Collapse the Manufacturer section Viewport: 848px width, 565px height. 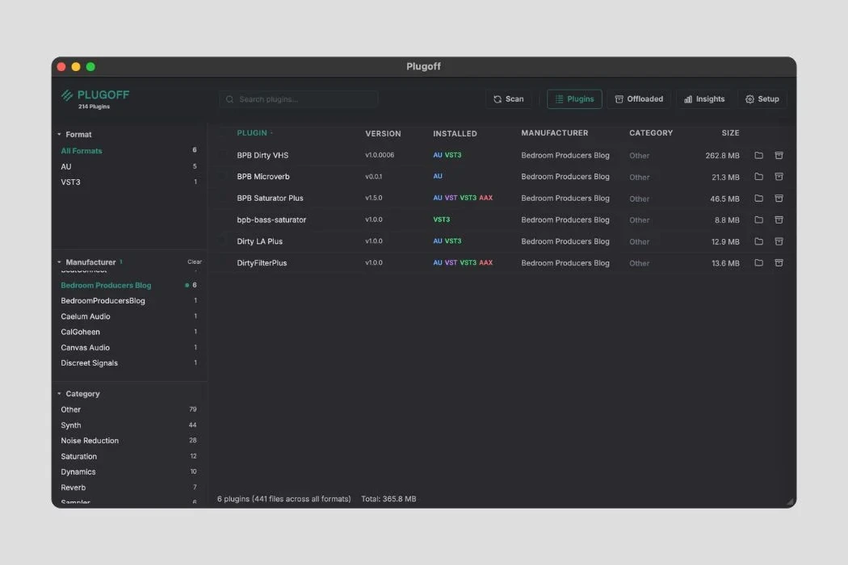[59, 262]
